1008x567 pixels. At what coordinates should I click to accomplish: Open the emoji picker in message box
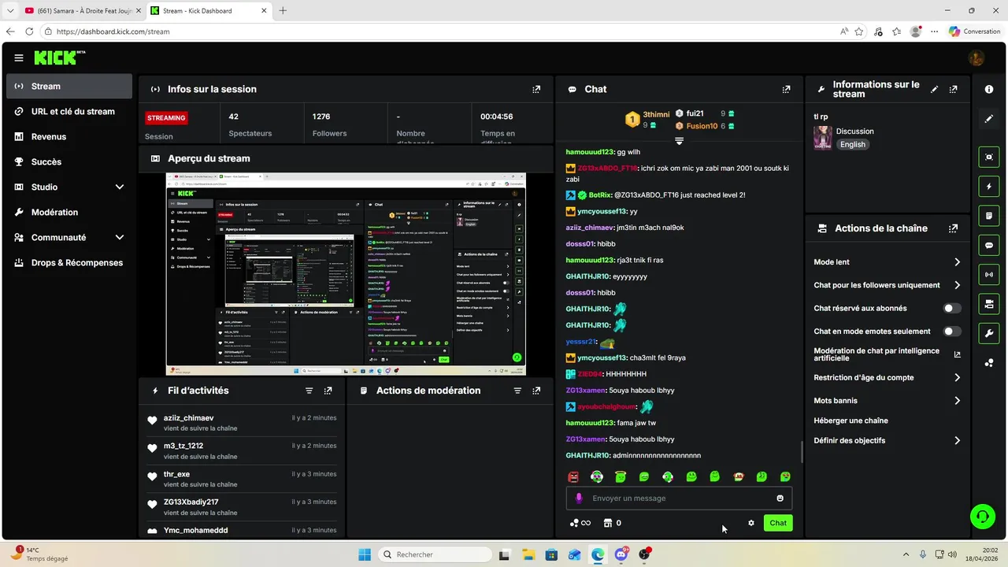click(780, 498)
